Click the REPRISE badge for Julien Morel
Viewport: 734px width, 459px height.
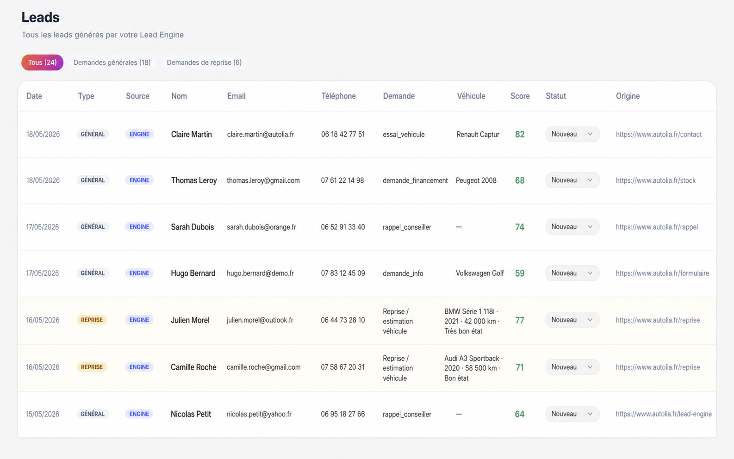(92, 320)
